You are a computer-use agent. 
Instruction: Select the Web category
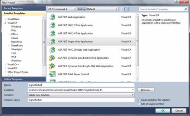coord(14,30)
